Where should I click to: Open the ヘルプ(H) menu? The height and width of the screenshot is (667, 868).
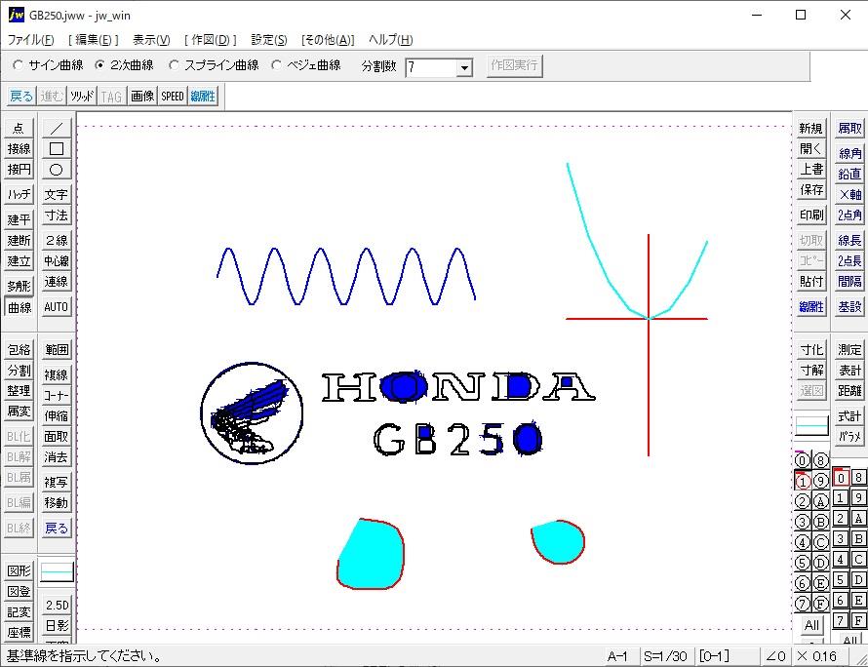click(x=391, y=40)
